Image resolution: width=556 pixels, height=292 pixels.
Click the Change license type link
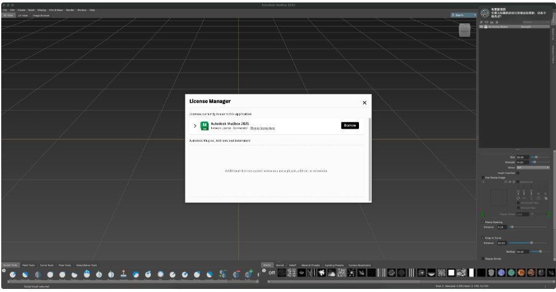(x=263, y=128)
